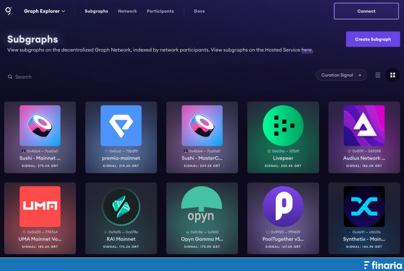404x271 pixels.
Task: Click owner address 0x819f – 069398
Action: tap(367, 151)
